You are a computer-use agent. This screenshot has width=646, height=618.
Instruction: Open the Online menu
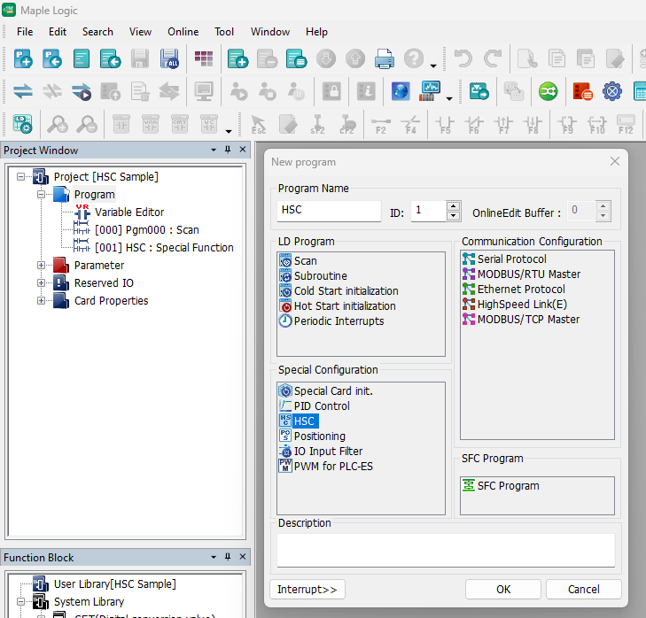click(x=183, y=32)
